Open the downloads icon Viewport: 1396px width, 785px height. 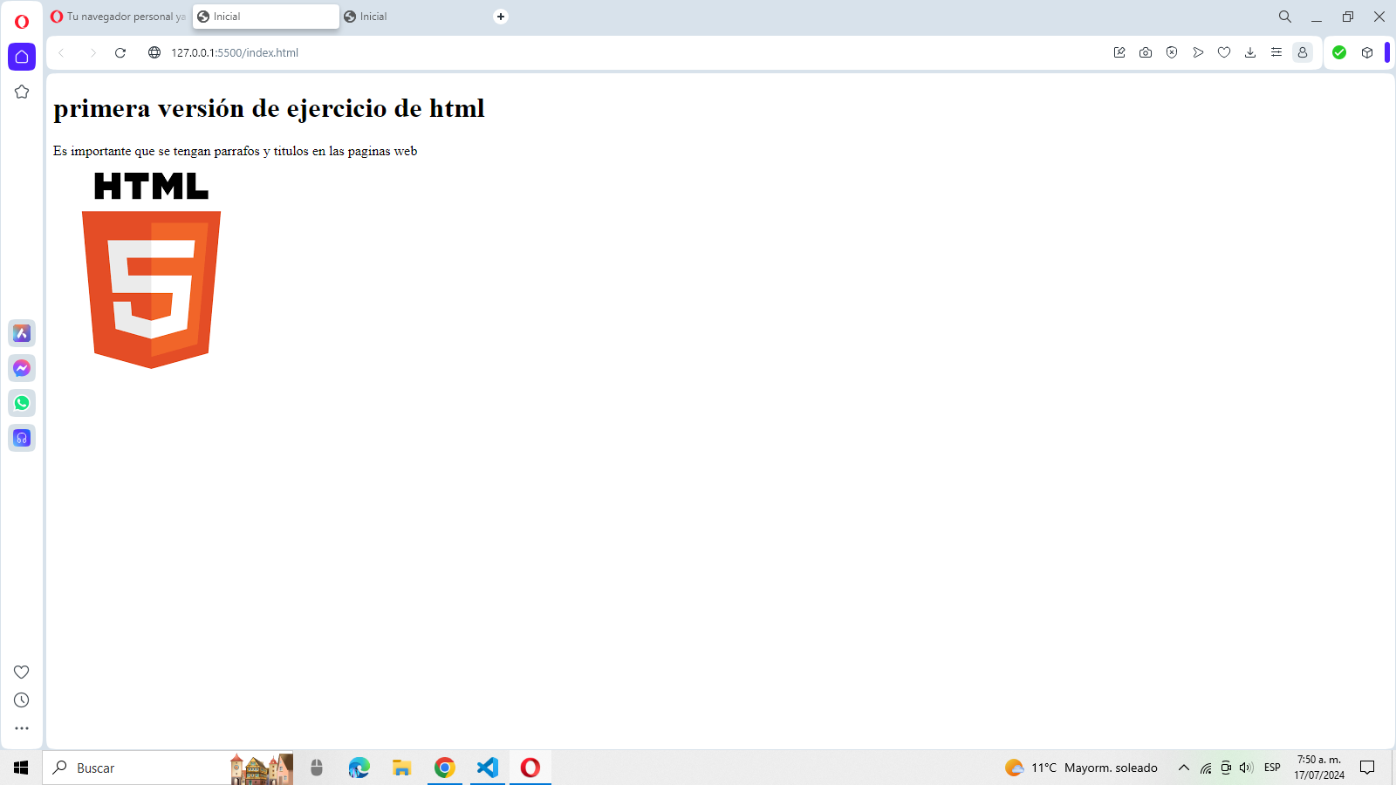(1250, 52)
